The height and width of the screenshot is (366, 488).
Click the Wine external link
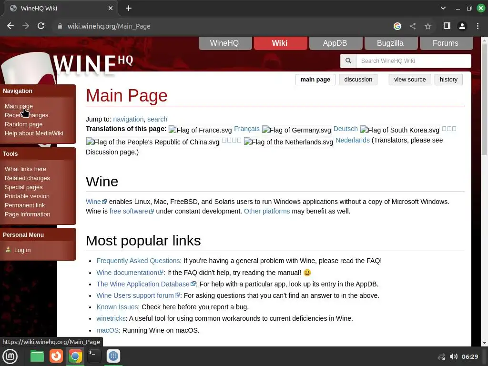[x=96, y=202]
